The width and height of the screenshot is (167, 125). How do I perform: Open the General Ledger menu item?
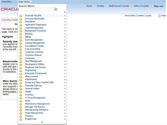[32, 89]
